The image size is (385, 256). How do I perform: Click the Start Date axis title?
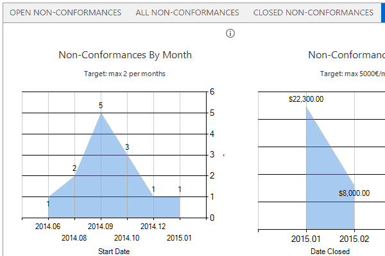point(114,252)
